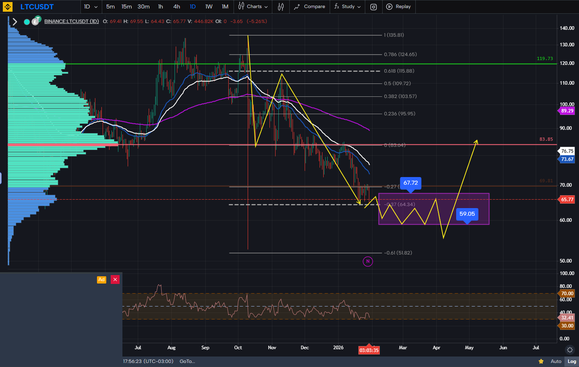Toggle Auto scale for price axis
Screen dimensions: 579x367
pyautogui.click(x=556, y=361)
